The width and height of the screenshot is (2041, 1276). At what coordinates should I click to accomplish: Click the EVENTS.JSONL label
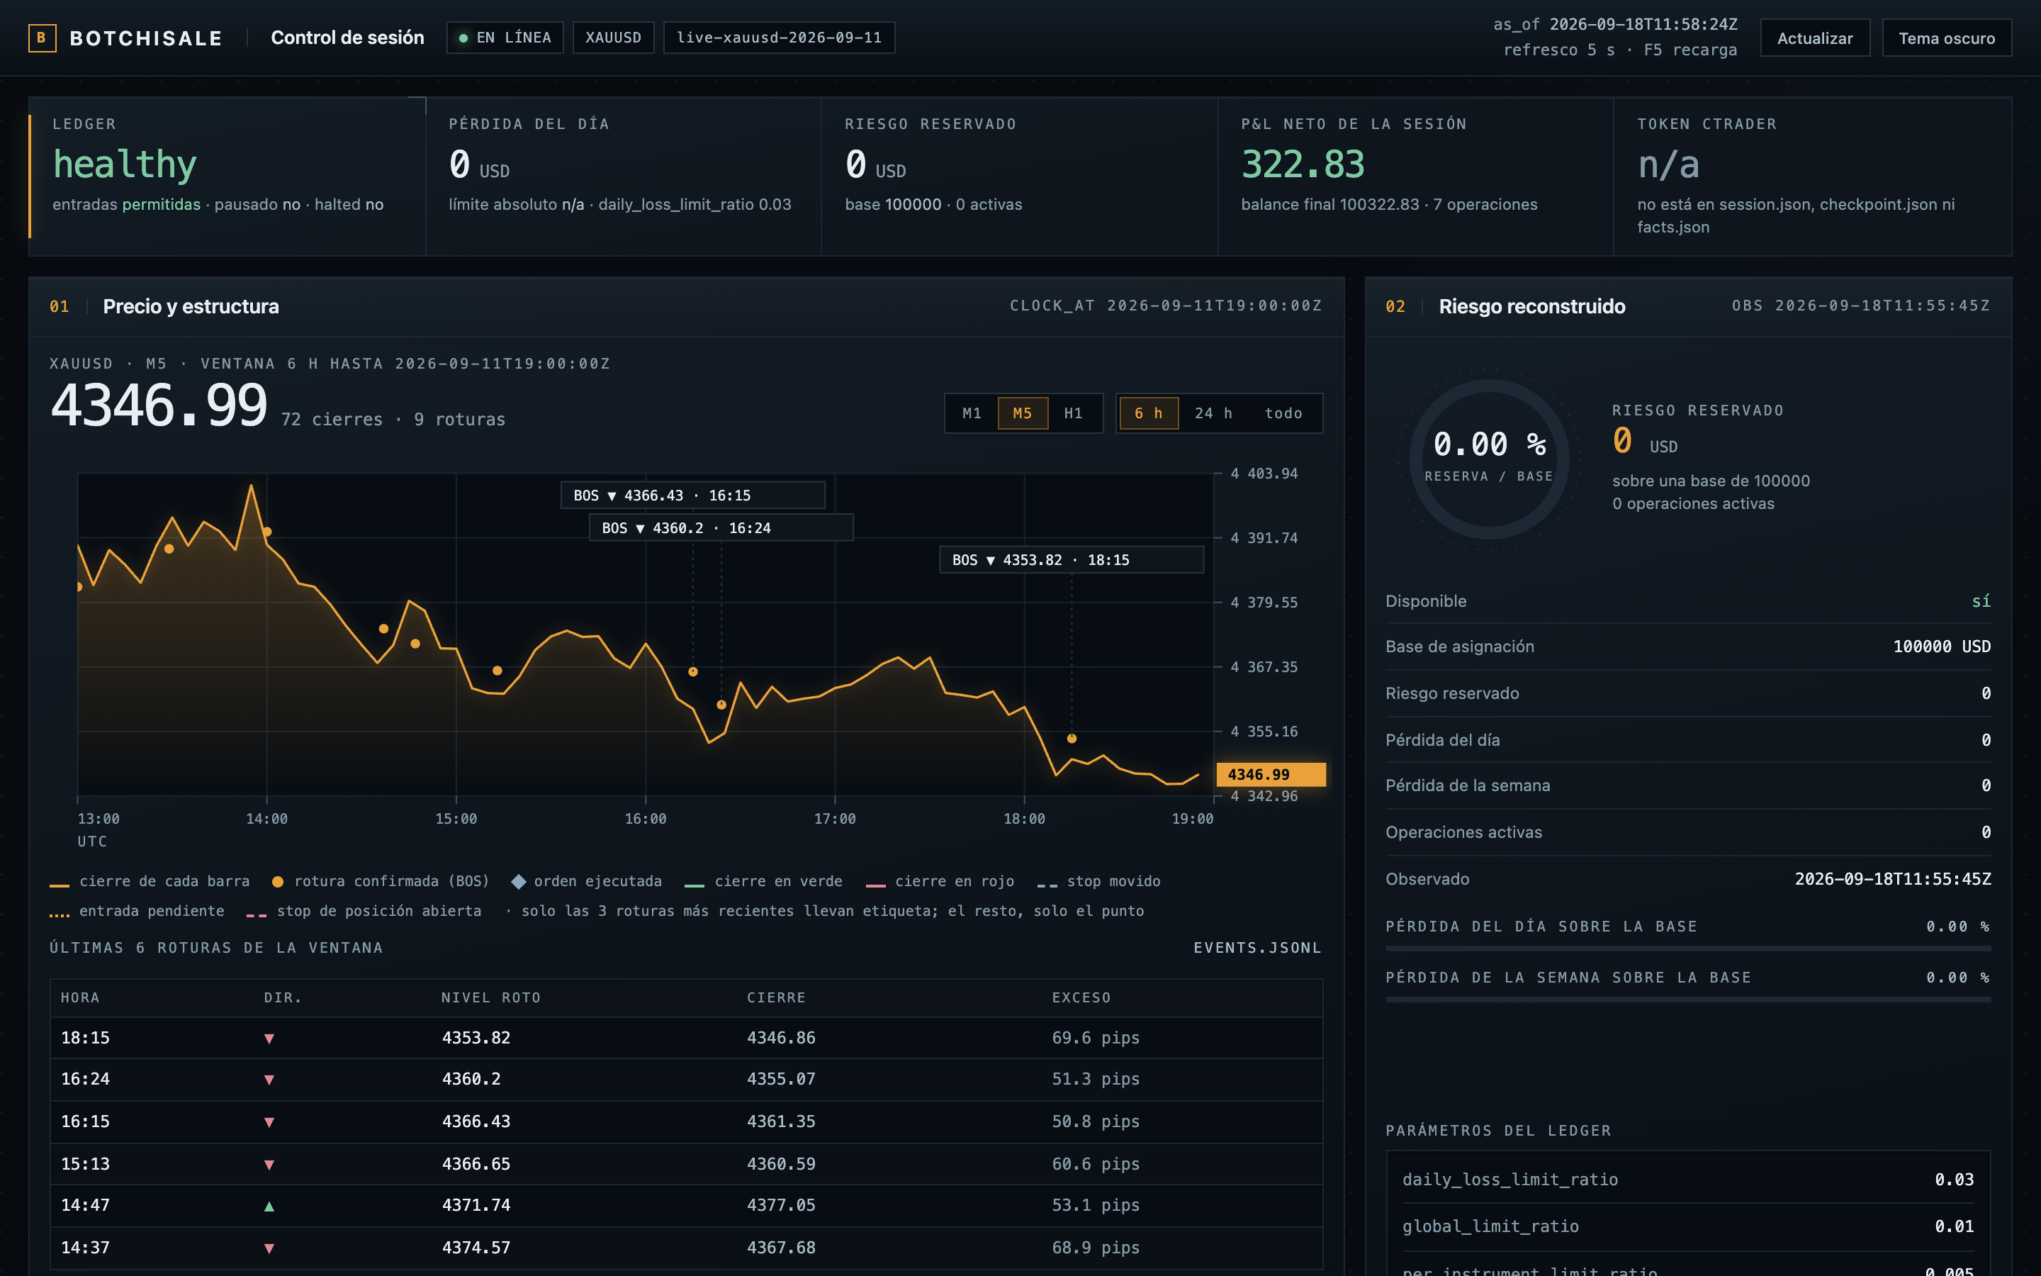point(1257,948)
